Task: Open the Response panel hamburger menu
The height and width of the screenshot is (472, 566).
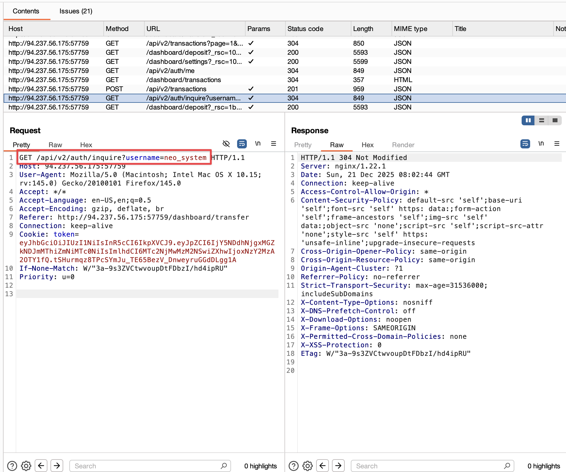Action: click(557, 144)
